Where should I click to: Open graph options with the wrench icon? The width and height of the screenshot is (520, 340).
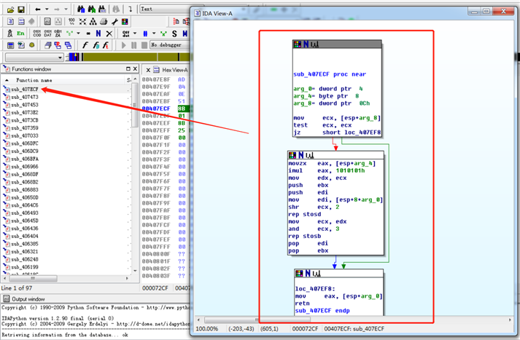115,22
